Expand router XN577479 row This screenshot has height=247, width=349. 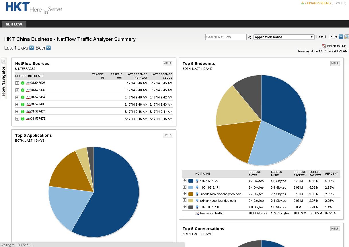[17, 119]
